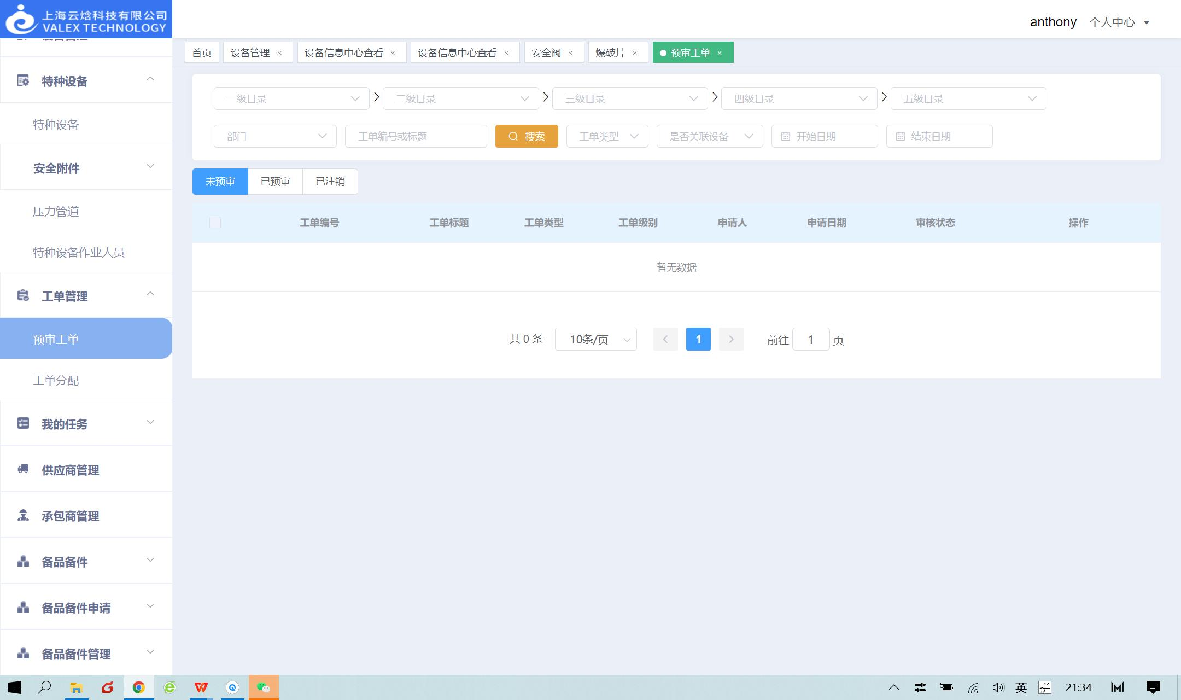Switch to the 已预审 filter
The image size is (1181, 700).
[275, 182]
